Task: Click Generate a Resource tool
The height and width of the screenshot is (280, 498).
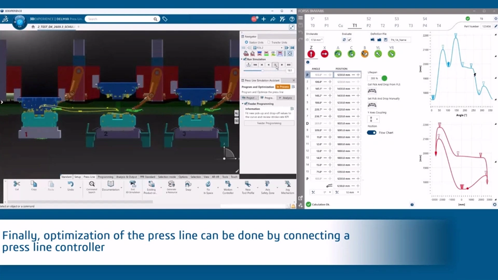Action: 172,187
